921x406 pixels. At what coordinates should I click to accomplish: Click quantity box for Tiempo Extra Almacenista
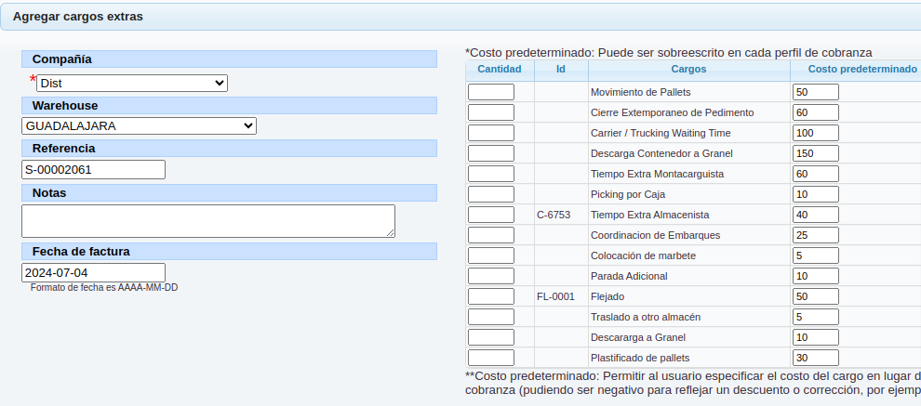pos(491,215)
